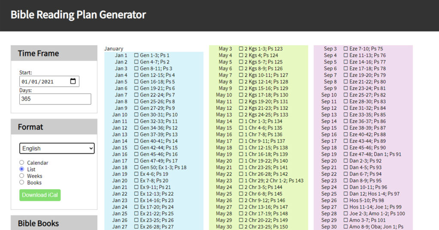Tick the Sep 28 Joe 2-3 checkbox
Screen dimensions: 439x230
(x=346, y=214)
